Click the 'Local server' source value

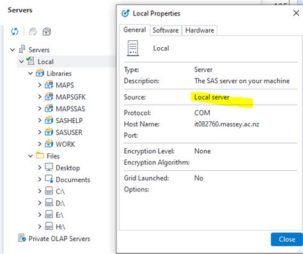(x=212, y=97)
